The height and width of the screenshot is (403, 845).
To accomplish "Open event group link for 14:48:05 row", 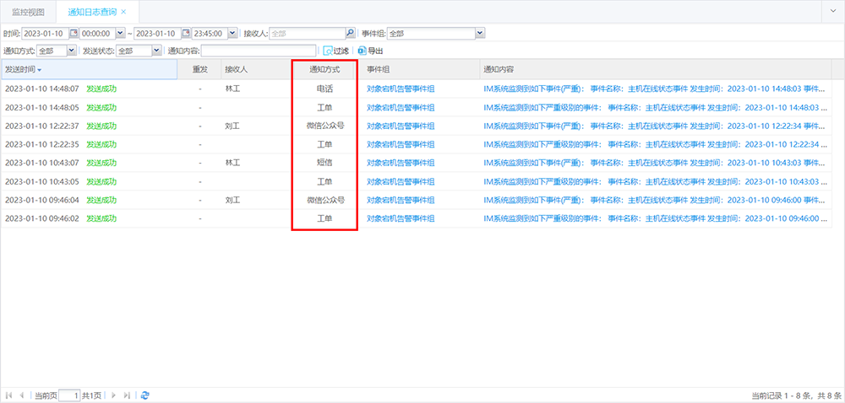I will pyautogui.click(x=401, y=107).
